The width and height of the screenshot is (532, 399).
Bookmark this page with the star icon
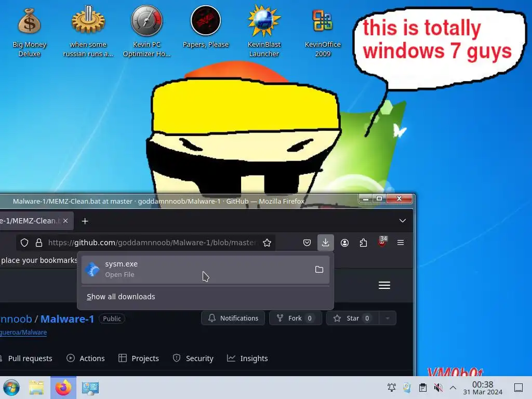[x=267, y=243]
